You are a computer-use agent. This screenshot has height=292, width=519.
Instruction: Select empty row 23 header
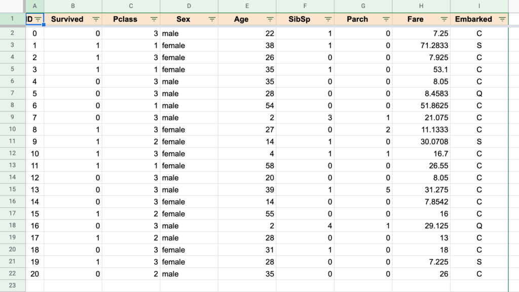click(13, 286)
